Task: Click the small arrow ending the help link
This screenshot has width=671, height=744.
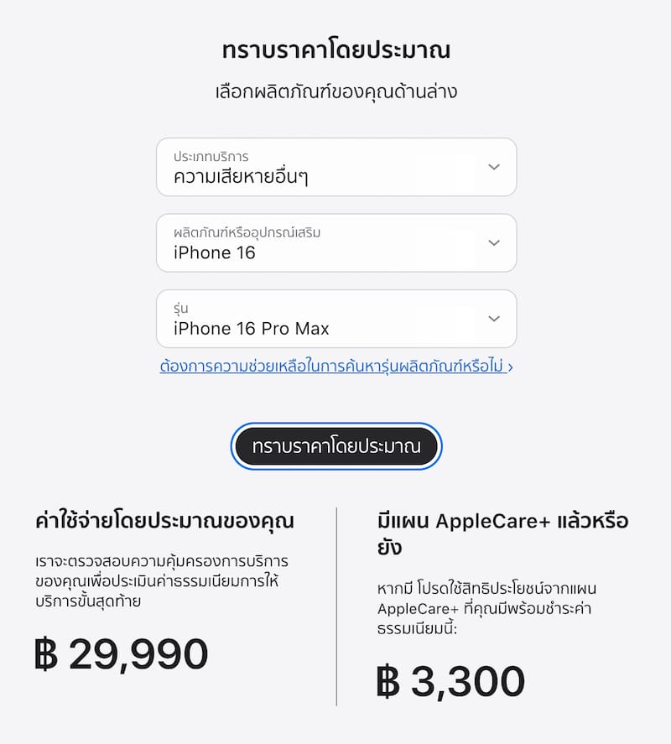Action: click(x=510, y=367)
